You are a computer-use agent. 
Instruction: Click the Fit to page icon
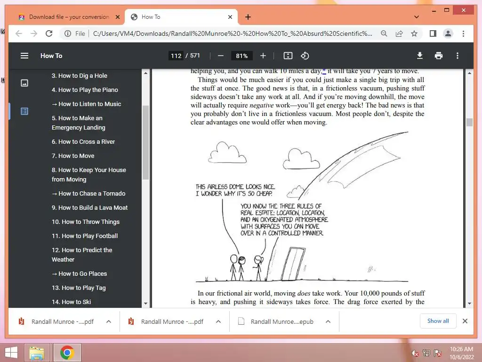(x=288, y=56)
